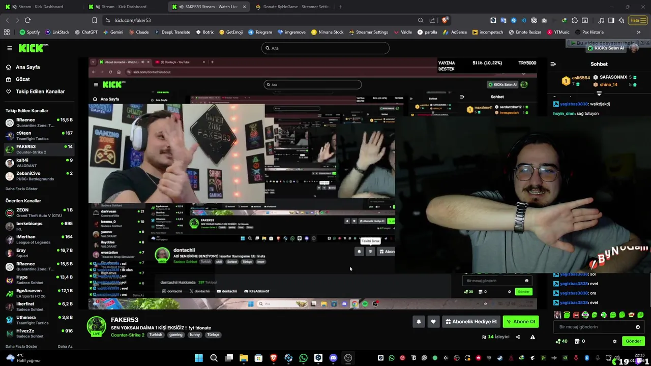Toggle the browser sidebar panel icon
The width and height of the screenshot is (651, 366).
tap(611, 20)
